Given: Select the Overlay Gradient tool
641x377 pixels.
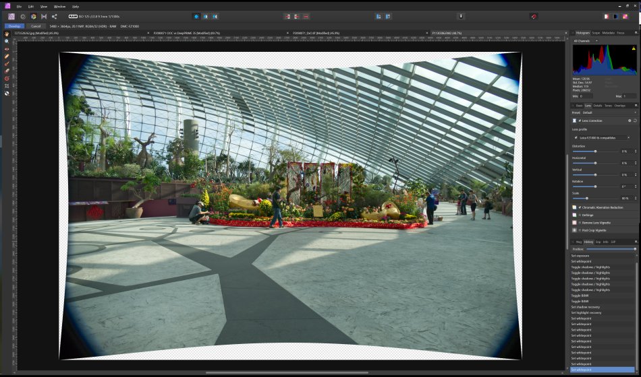Looking at the screenshot, I should (7, 78).
